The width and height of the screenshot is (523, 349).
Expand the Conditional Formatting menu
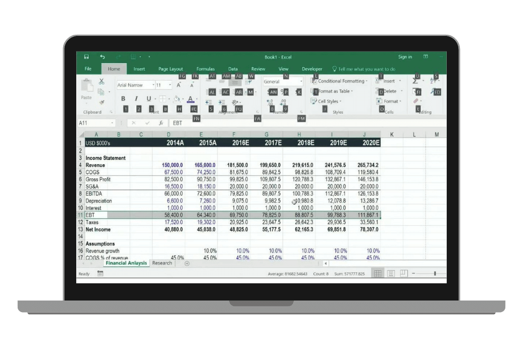[x=342, y=81]
